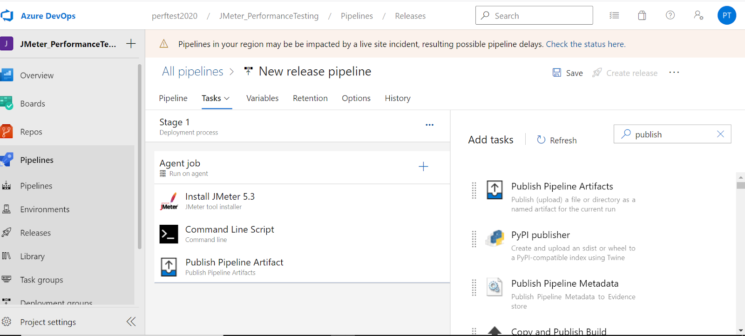Open the more actions ellipsis near Save
The width and height of the screenshot is (745, 336).
(674, 73)
